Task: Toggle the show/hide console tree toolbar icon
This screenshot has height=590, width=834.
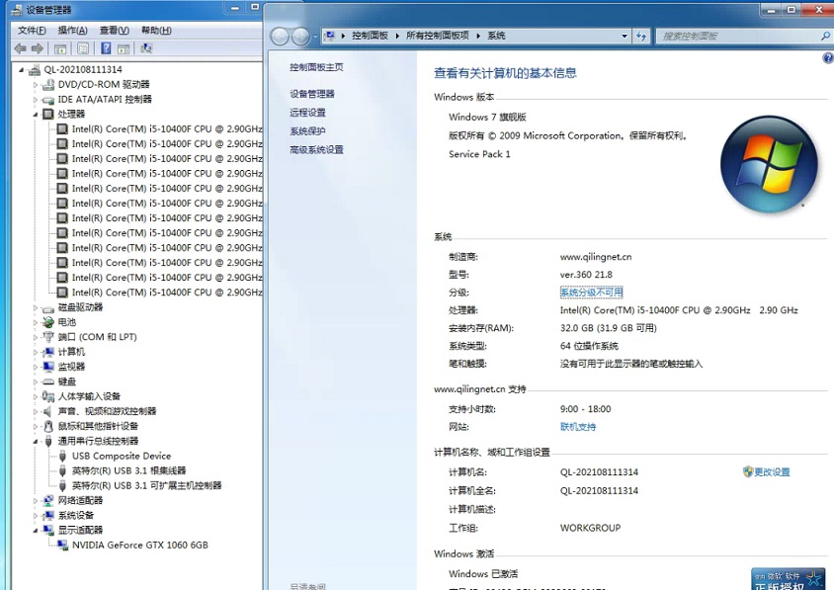Action: click(x=60, y=49)
